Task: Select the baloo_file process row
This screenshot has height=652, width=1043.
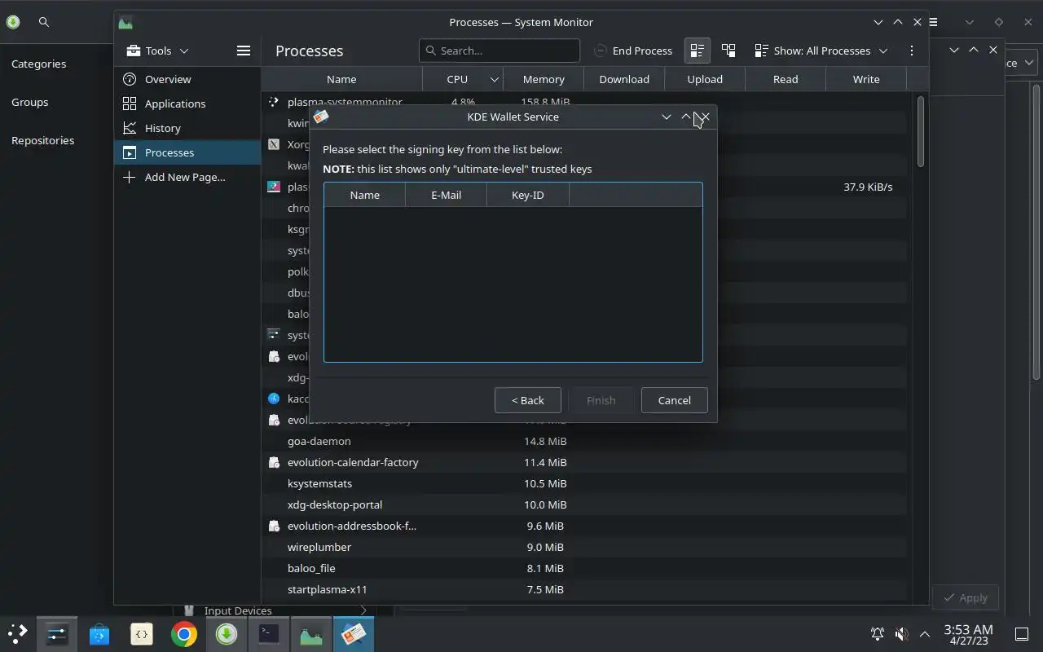Action: (583, 568)
